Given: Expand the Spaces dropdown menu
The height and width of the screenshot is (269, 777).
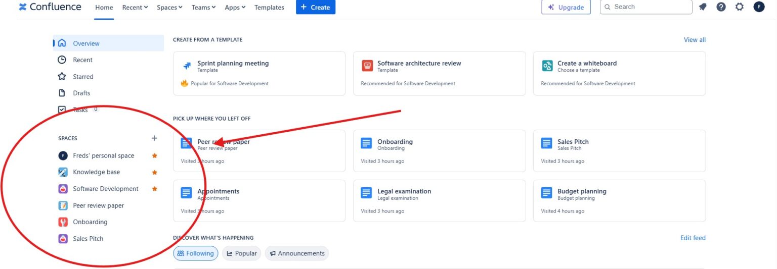Looking at the screenshot, I should point(169,8).
